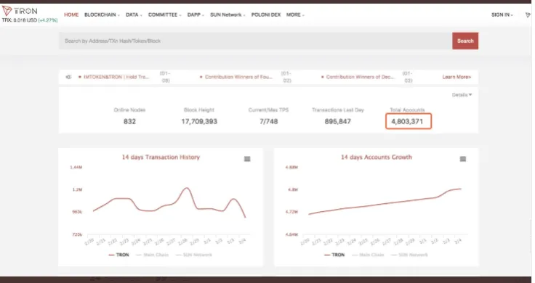Screen dimensions: 535x283
Task: Click the red Search button
Action: click(465, 41)
